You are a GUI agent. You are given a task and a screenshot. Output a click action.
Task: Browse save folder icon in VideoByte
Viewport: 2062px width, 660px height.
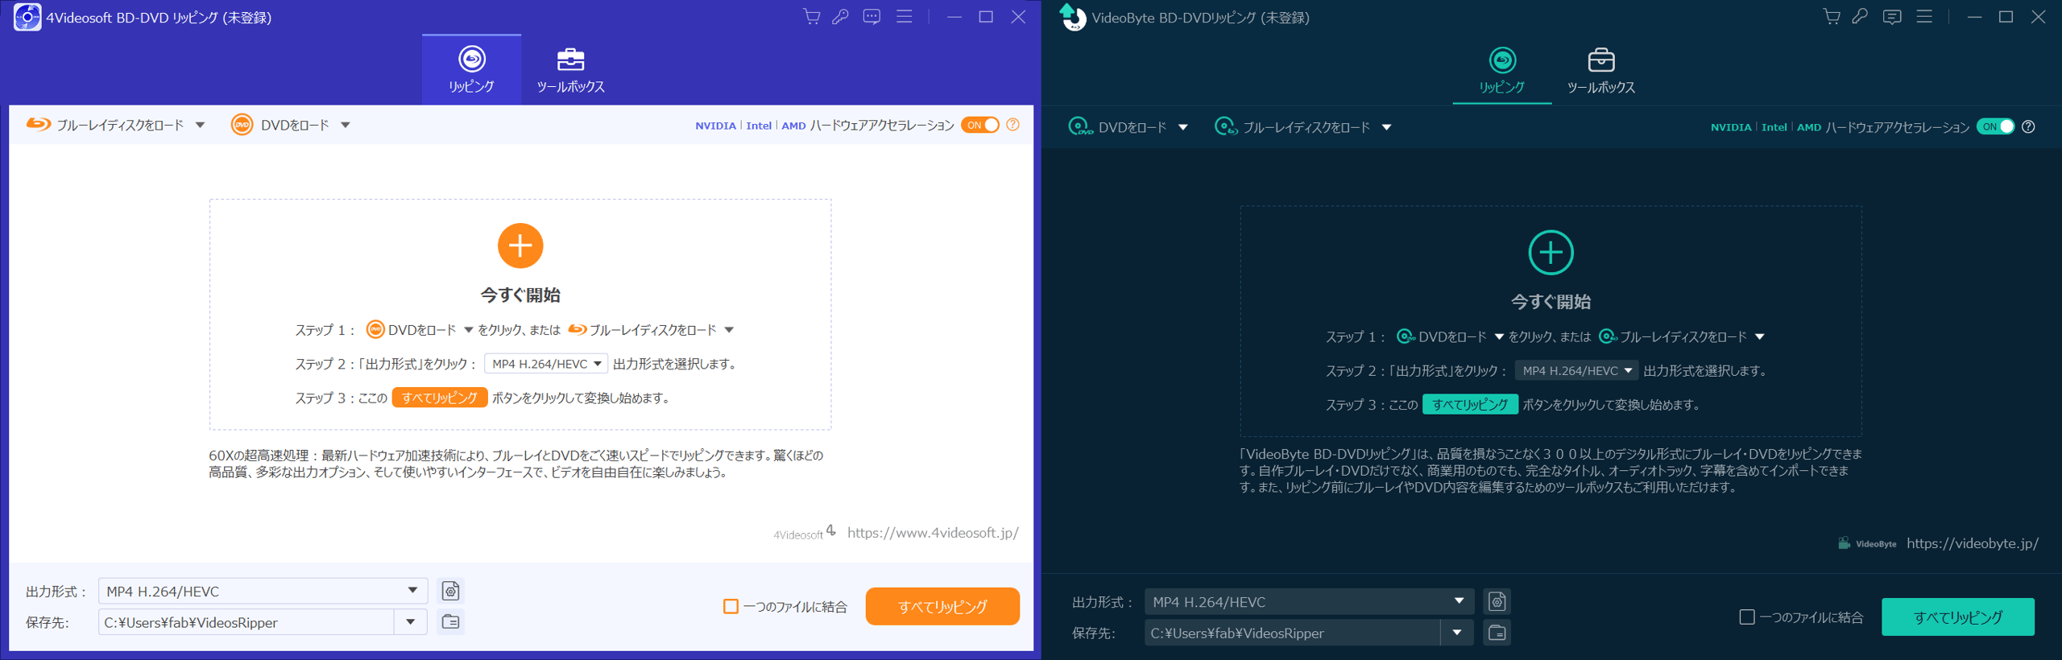coord(1497,633)
